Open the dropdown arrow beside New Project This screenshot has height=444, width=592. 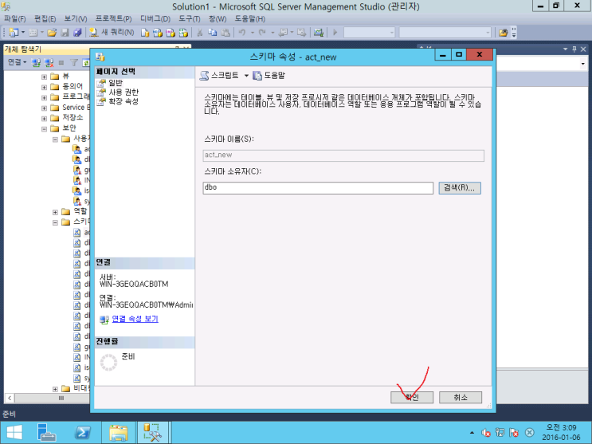tap(22, 33)
